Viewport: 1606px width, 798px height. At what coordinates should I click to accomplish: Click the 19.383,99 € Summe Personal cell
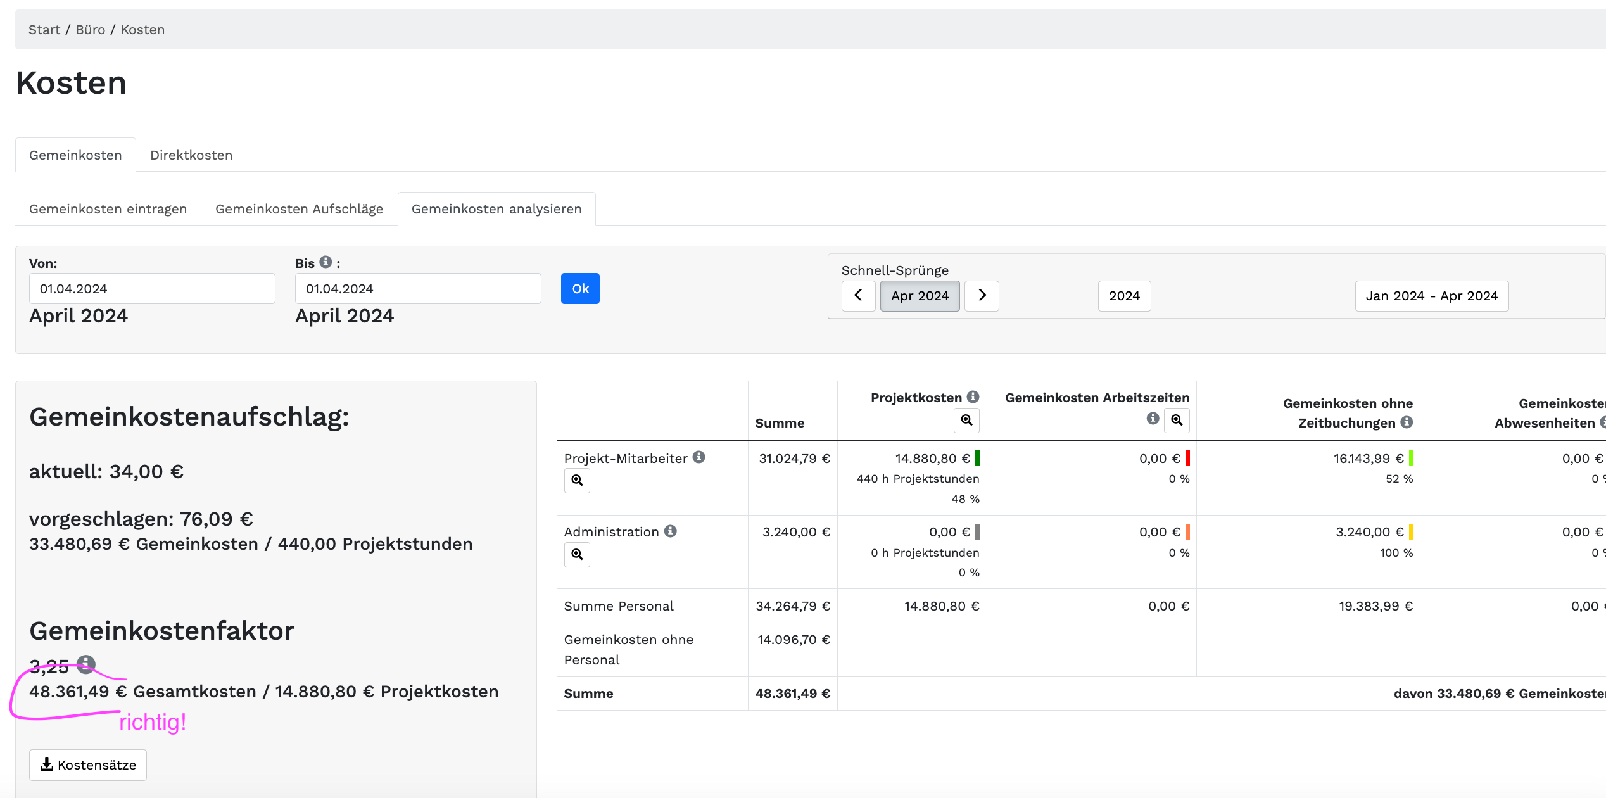pos(1375,606)
